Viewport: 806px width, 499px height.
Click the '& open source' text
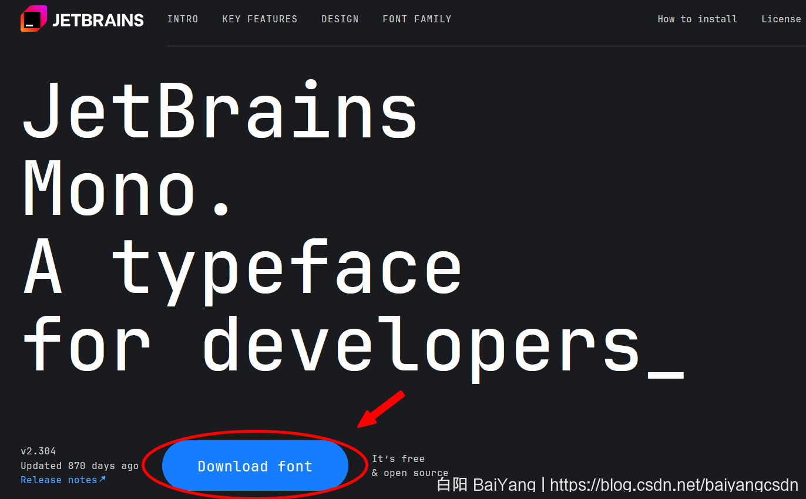click(x=410, y=473)
